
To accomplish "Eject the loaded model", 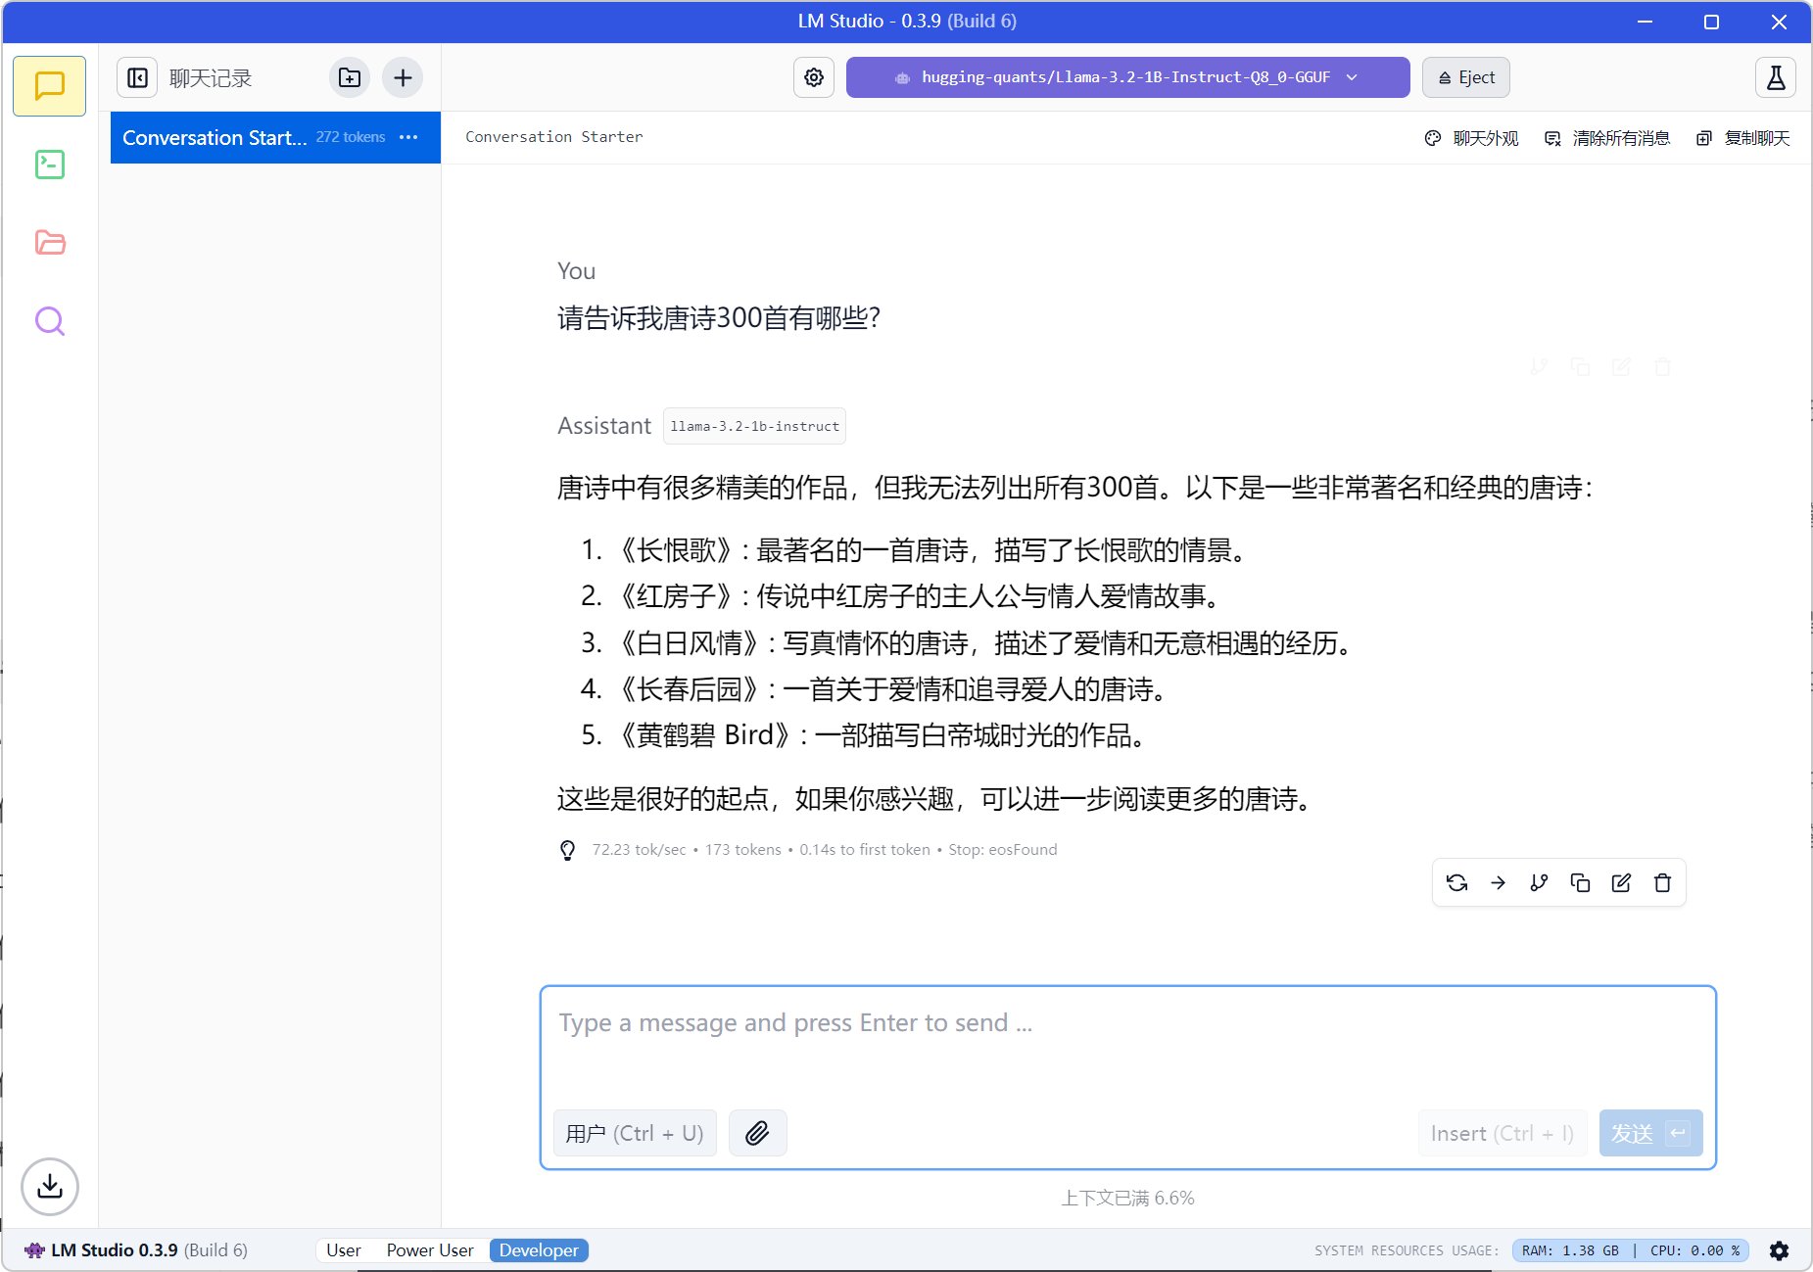I will [x=1466, y=77].
